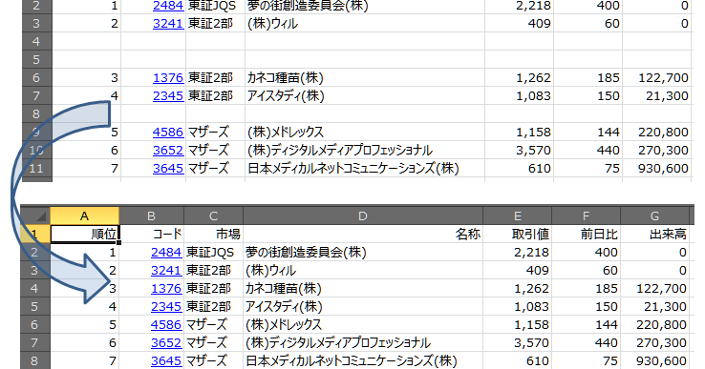Viewport: 705px width, 369px height.
Task: Select row header 7 in lower sheet
Action: (35, 342)
